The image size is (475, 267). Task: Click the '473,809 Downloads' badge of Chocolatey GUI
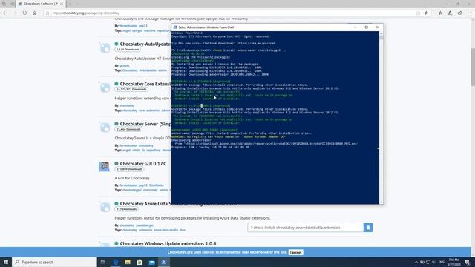coord(129,169)
